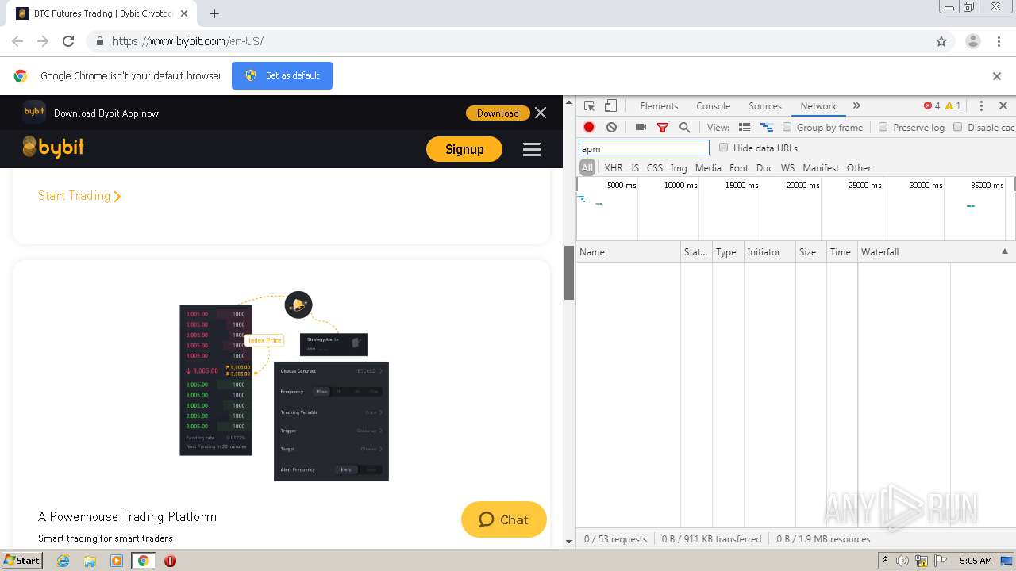Filter requests by Doc
1016x571 pixels.
764,168
